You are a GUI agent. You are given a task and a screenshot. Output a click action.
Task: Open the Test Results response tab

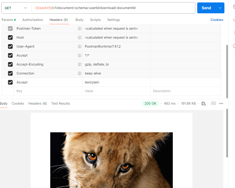[x=60, y=103]
